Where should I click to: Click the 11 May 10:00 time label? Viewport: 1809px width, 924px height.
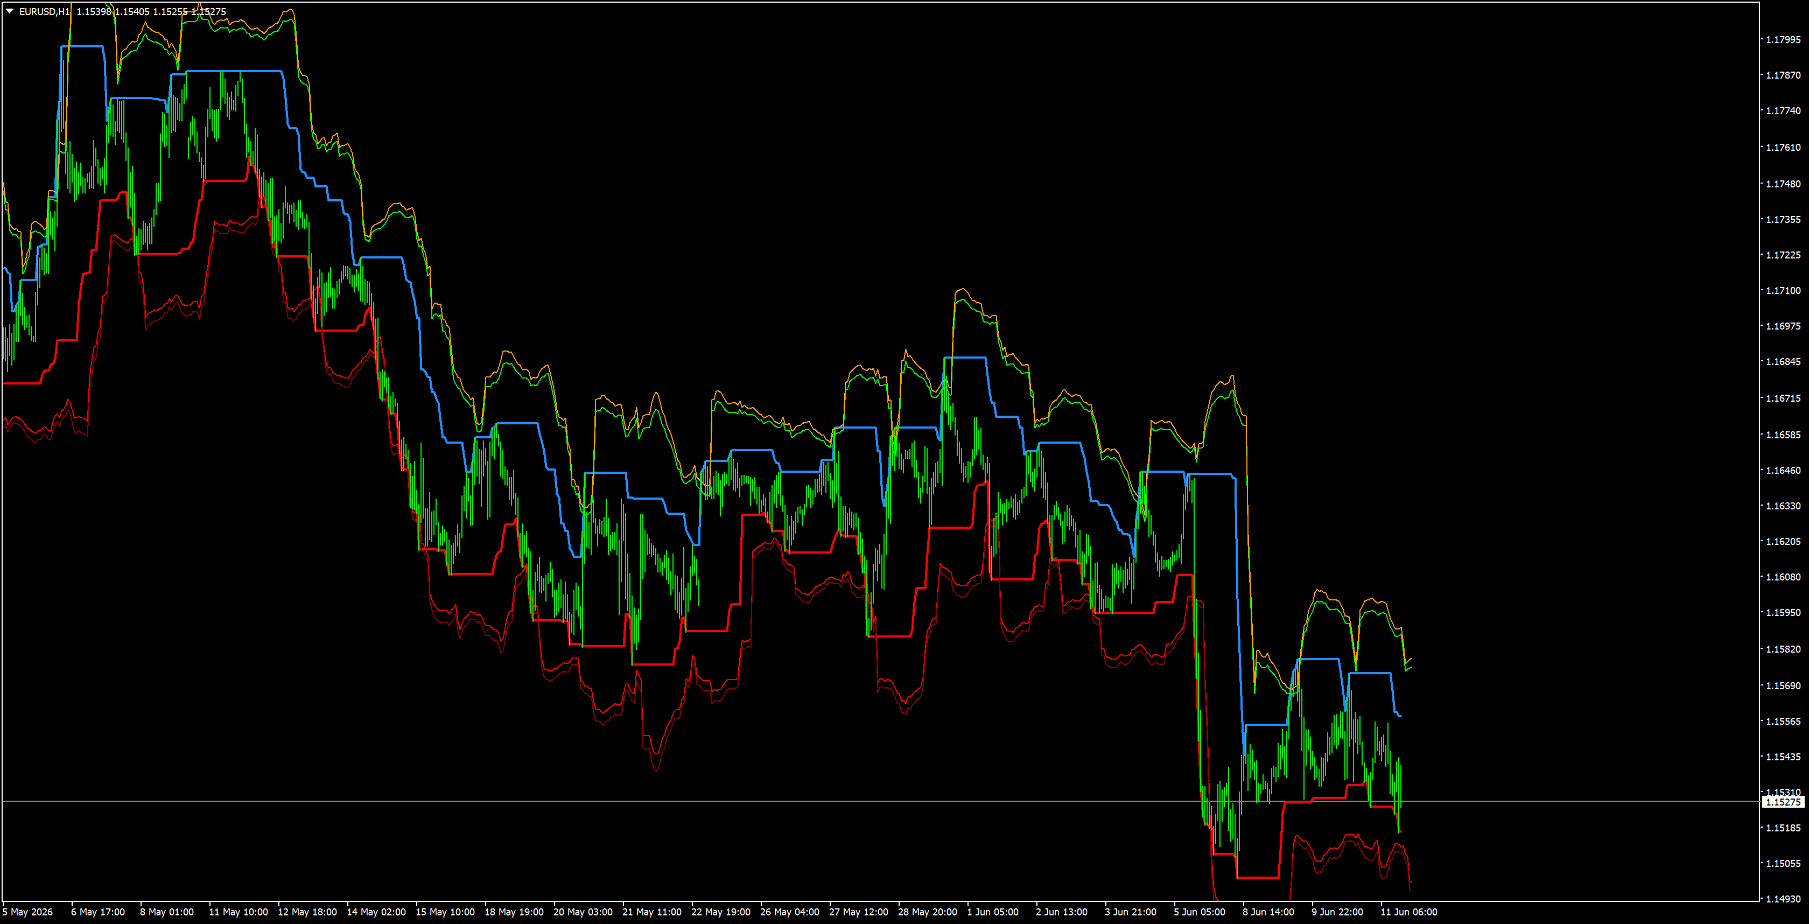click(238, 912)
